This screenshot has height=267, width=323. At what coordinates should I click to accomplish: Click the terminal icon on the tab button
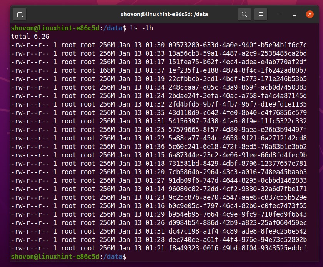pyautogui.click(x=19, y=14)
